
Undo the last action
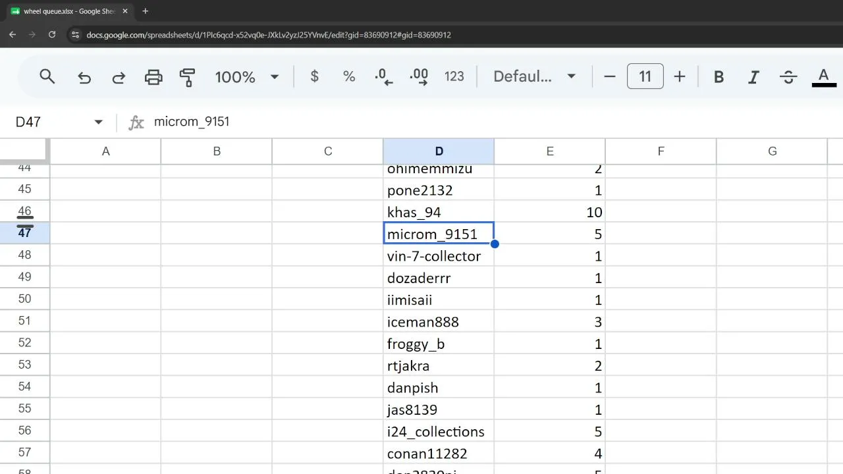click(x=84, y=77)
